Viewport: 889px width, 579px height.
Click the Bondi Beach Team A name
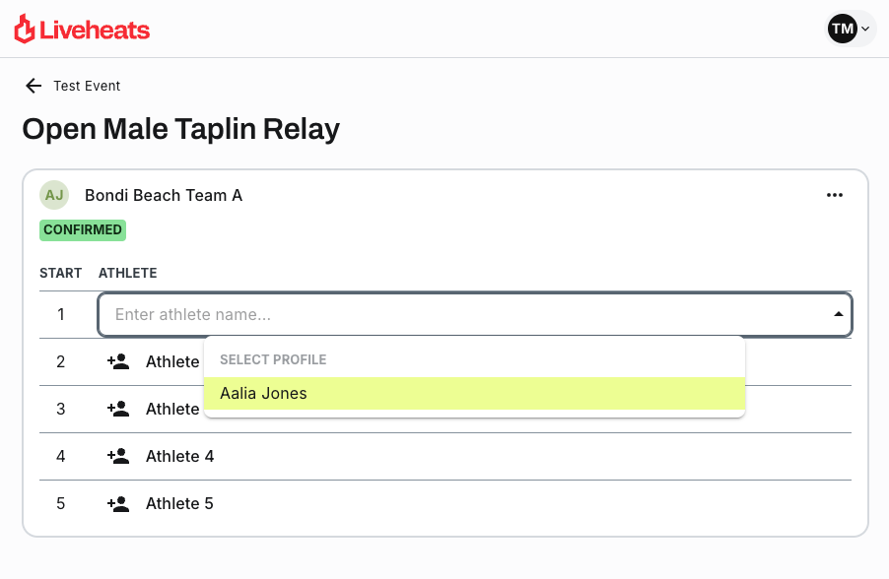164,195
